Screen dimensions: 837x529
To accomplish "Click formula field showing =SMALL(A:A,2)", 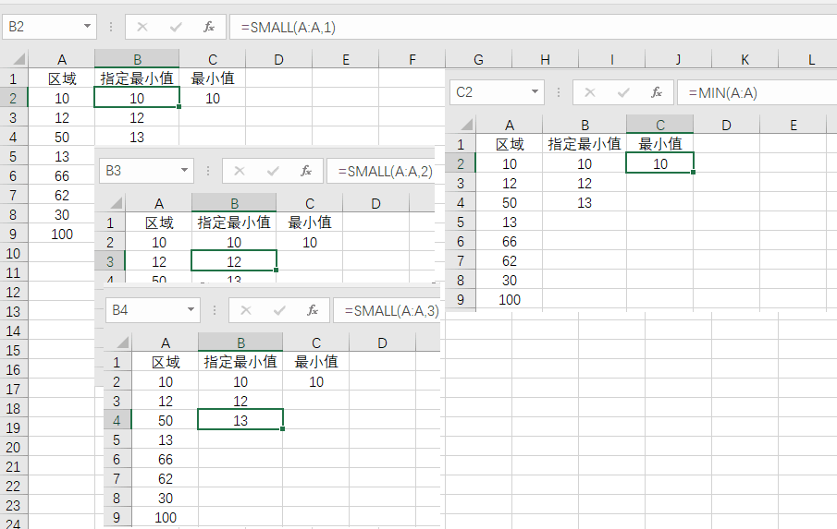I will 381,171.
